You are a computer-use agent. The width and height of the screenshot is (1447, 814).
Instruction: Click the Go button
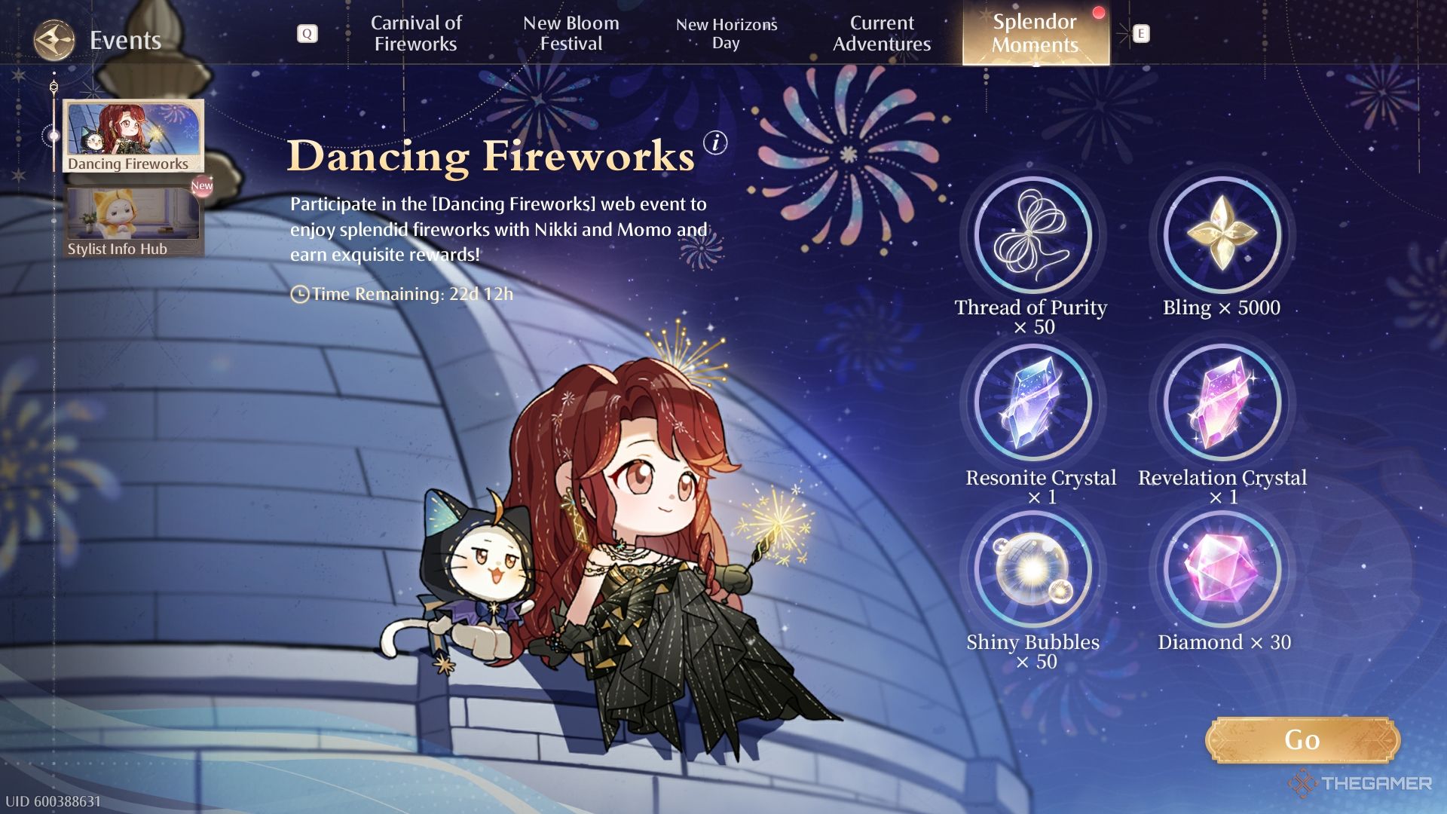click(1302, 740)
